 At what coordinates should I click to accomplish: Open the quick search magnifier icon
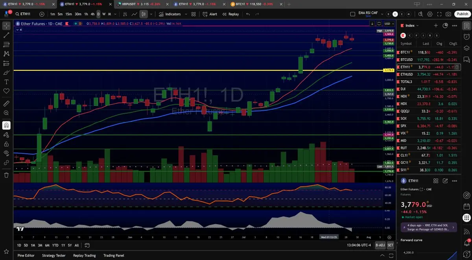click(x=420, y=14)
